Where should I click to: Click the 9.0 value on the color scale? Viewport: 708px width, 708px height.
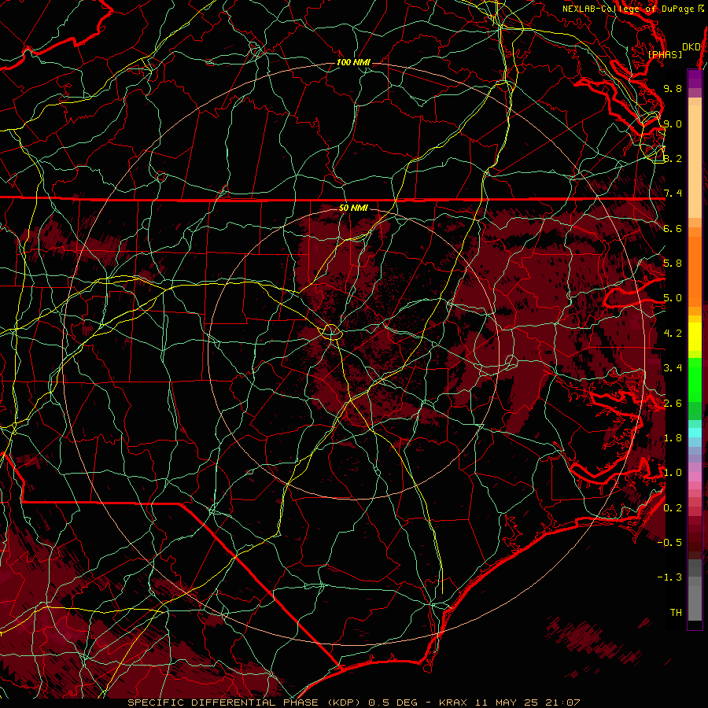[x=673, y=124]
